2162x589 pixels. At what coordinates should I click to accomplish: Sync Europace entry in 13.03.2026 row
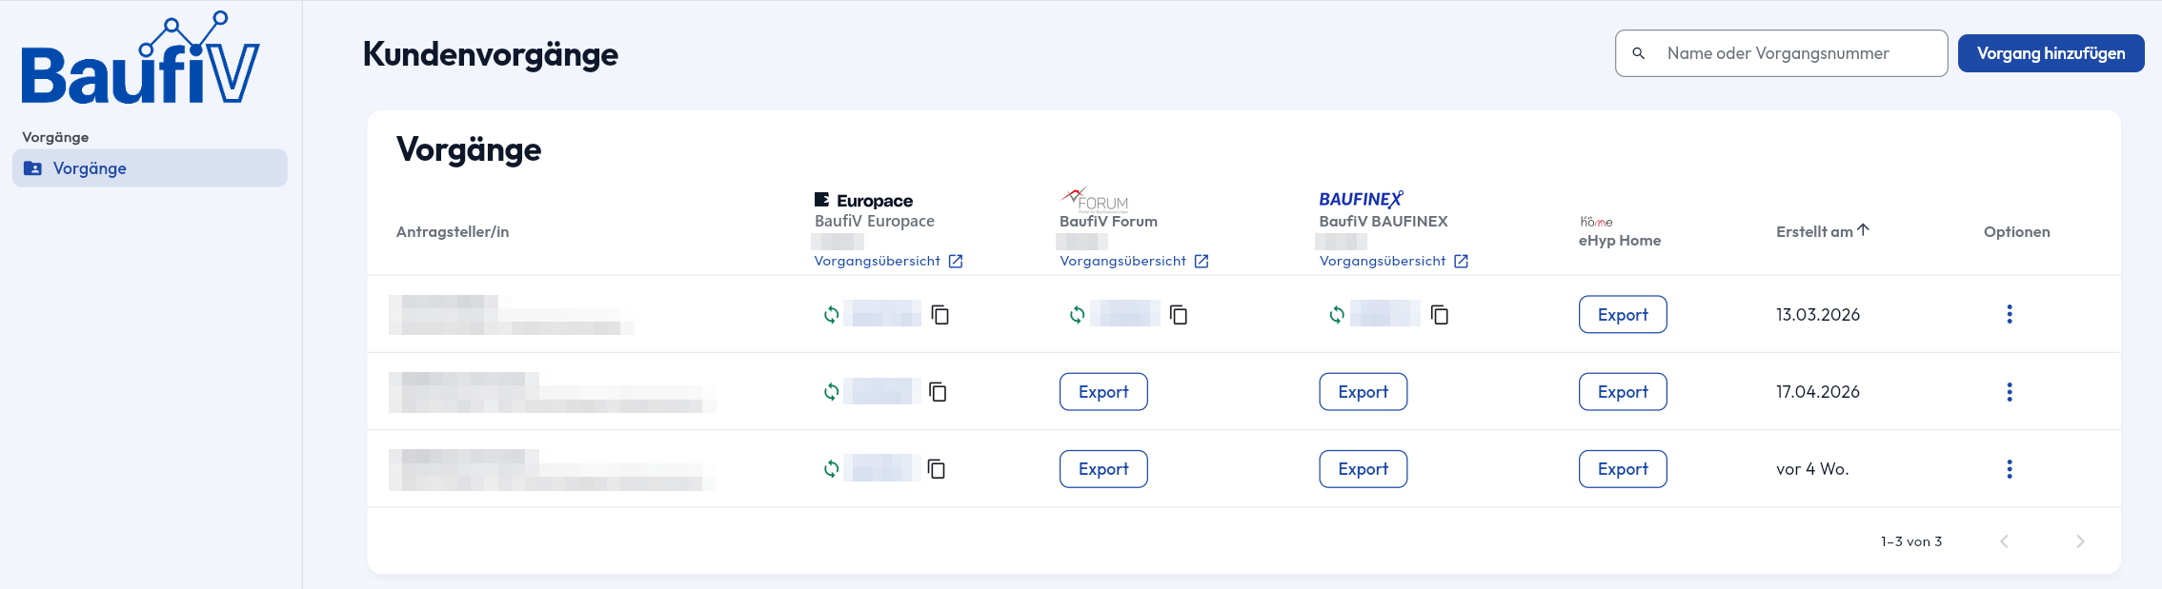click(x=831, y=314)
